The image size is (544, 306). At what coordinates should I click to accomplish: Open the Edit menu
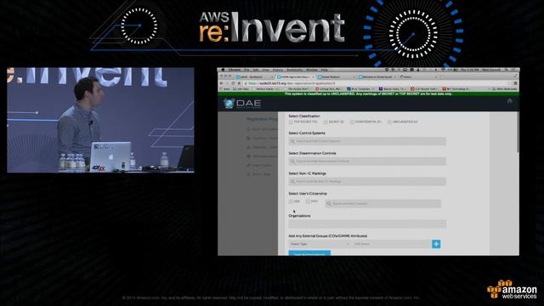tap(256, 70)
